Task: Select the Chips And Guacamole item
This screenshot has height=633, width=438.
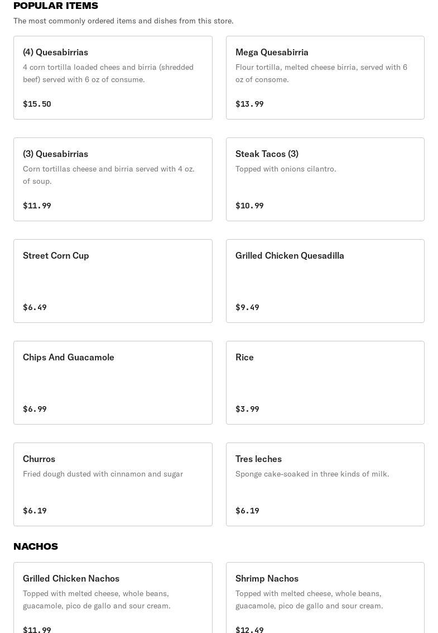Action: coord(113,382)
